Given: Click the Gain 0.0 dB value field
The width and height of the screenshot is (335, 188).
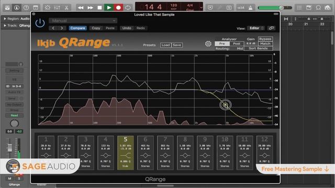Looking at the screenshot, I should (251, 43).
